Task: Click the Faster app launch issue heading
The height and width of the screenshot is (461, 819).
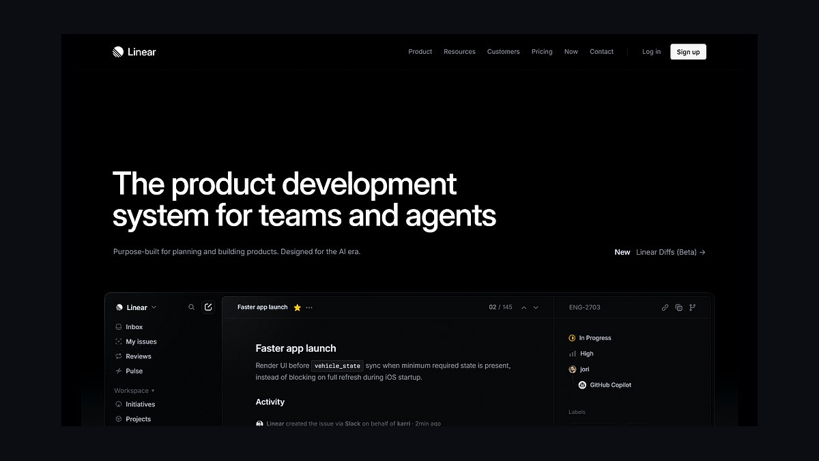Action: coord(296,348)
